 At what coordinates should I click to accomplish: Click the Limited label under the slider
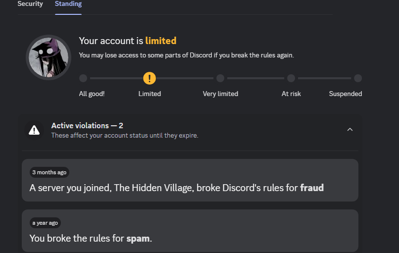coord(150,94)
